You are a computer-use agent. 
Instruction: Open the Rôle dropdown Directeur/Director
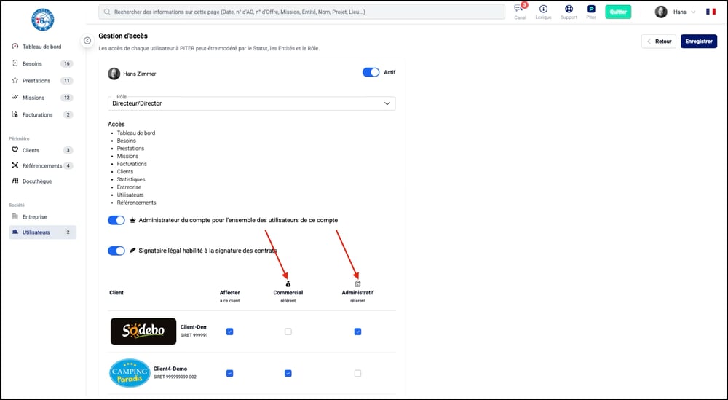coord(251,103)
